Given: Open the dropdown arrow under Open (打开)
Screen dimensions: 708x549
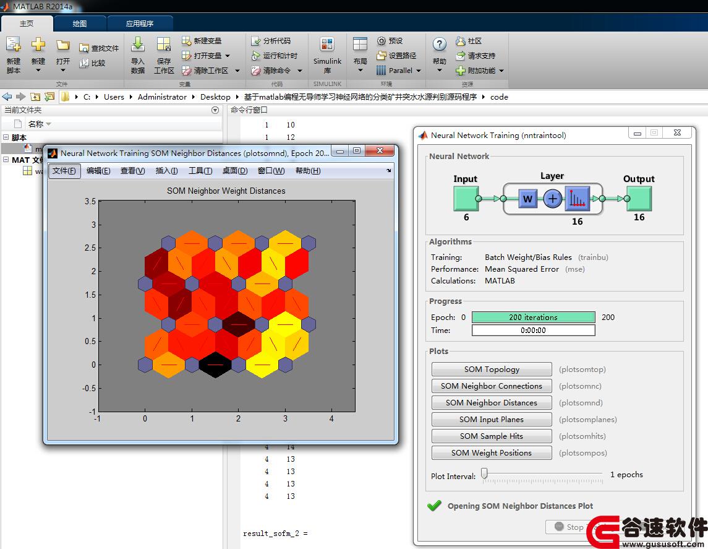Looking at the screenshot, I should [63, 71].
